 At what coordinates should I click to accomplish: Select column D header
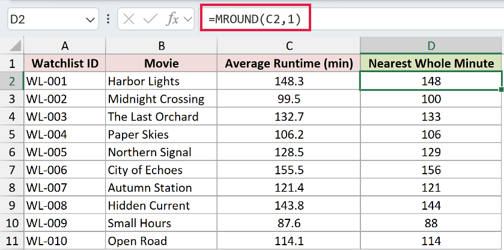pos(431,46)
